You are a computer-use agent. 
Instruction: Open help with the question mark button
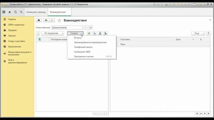click(x=208, y=33)
